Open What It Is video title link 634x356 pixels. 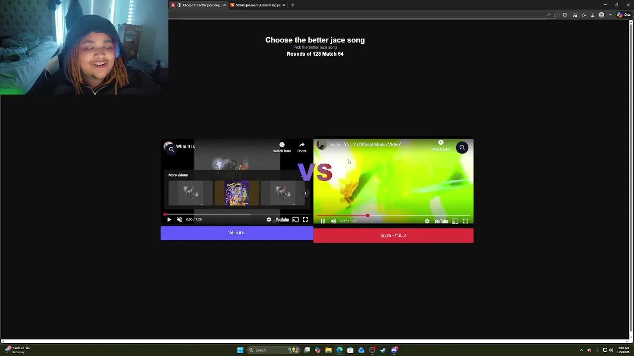(185, 146)
